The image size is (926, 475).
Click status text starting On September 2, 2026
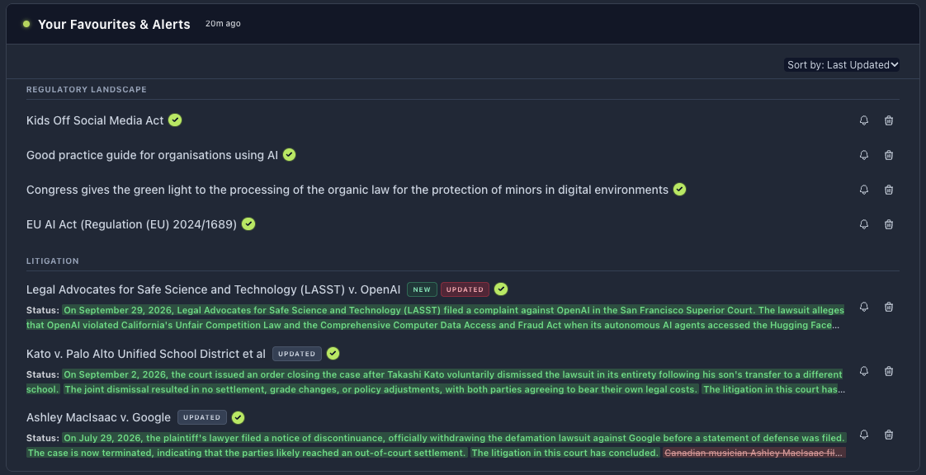pyautogui.click(x=435, y=382)
